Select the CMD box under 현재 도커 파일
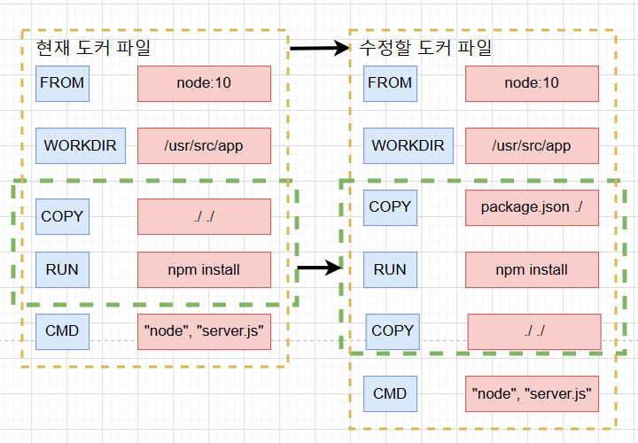 tap(62, 331)
